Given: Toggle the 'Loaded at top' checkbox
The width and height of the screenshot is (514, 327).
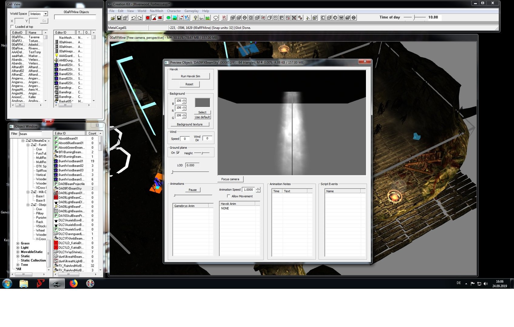Looking at the screenshot, I should tap(12, 27).
